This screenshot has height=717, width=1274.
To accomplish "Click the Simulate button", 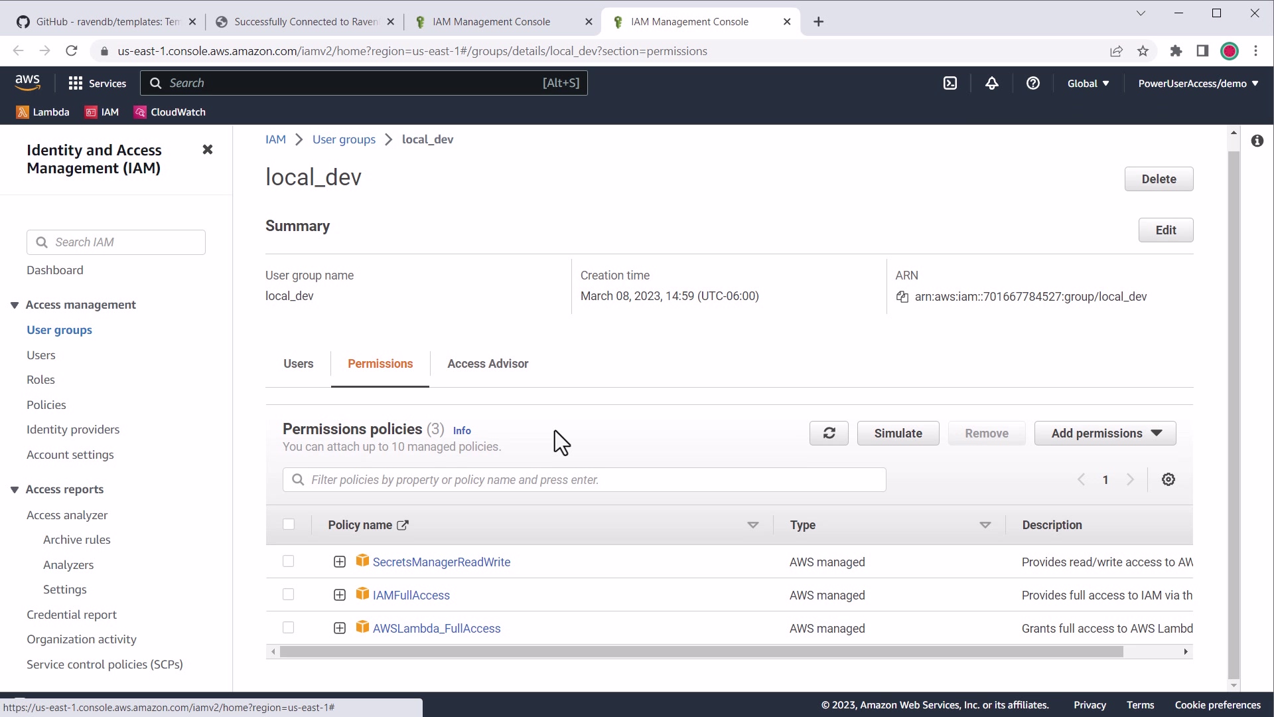I will coord(898,434).
